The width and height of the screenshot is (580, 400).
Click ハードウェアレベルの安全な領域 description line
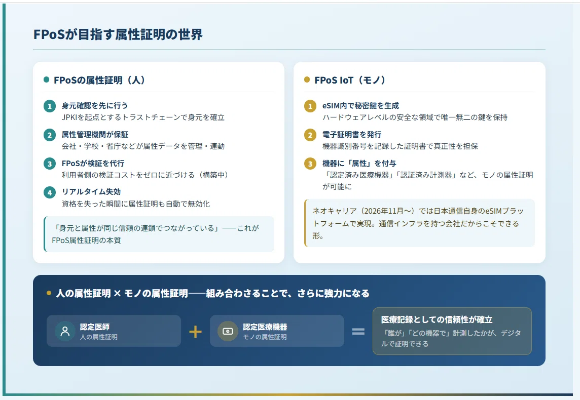[x=415, y=117]
